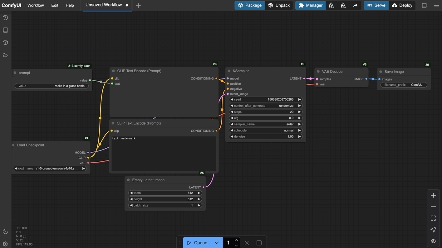Image resolution: width=442 pixels, height=248 pixels.
Task: Click KSampler LATENT output port
Action: pos(304,79)
